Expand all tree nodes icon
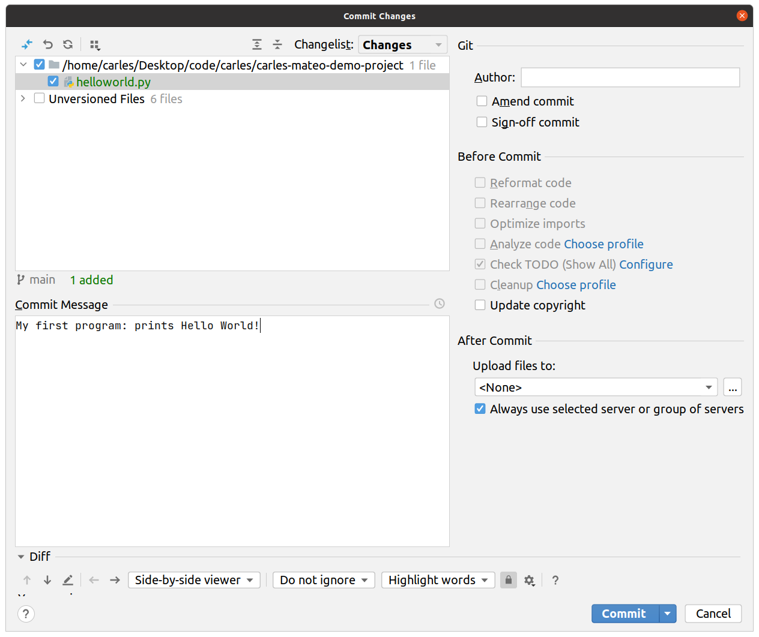This screenshot has height=637, width=759. (257, 44)
